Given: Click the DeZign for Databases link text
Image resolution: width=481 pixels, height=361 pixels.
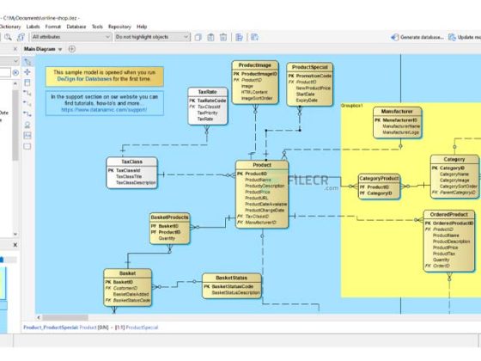Looking at the screenshot, I should (x=84, y=79).
